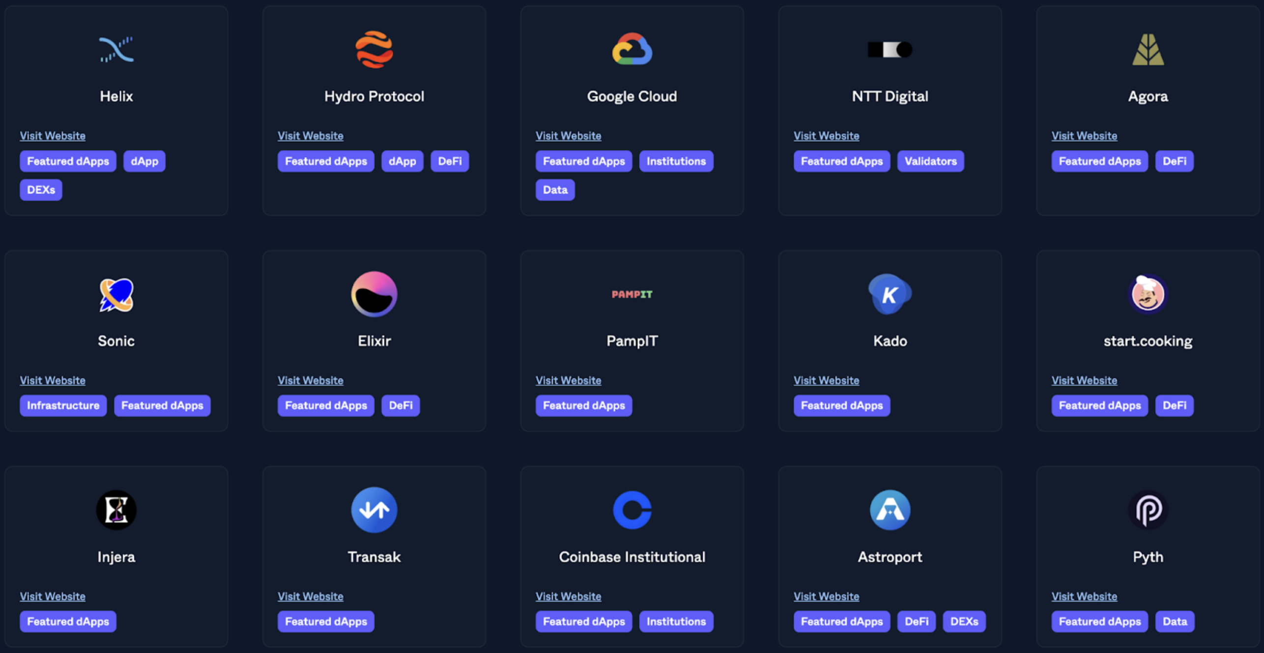Open Visit Website link for Injera
1264x653 pixels.
(x=53, y=596)
